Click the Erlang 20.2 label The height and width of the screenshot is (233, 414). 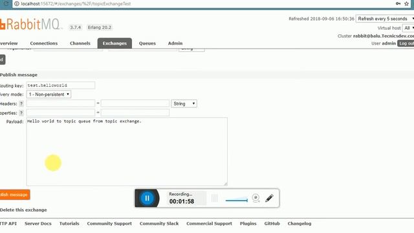(x=100, y=27)
